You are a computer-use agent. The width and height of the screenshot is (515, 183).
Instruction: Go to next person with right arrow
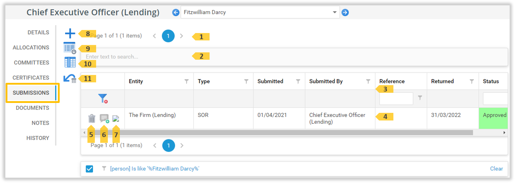coord(345,12)
